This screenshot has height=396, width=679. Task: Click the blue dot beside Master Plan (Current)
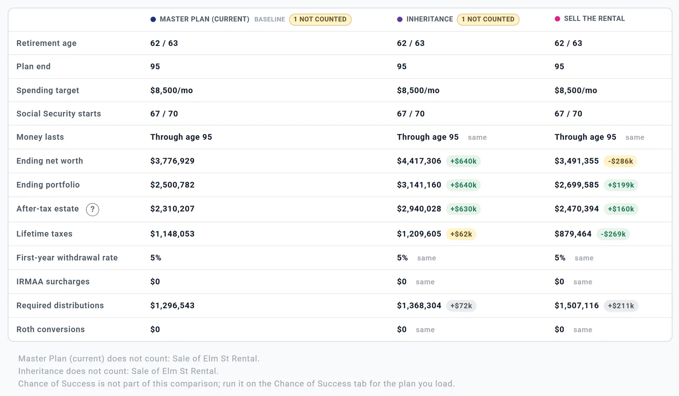153,19
